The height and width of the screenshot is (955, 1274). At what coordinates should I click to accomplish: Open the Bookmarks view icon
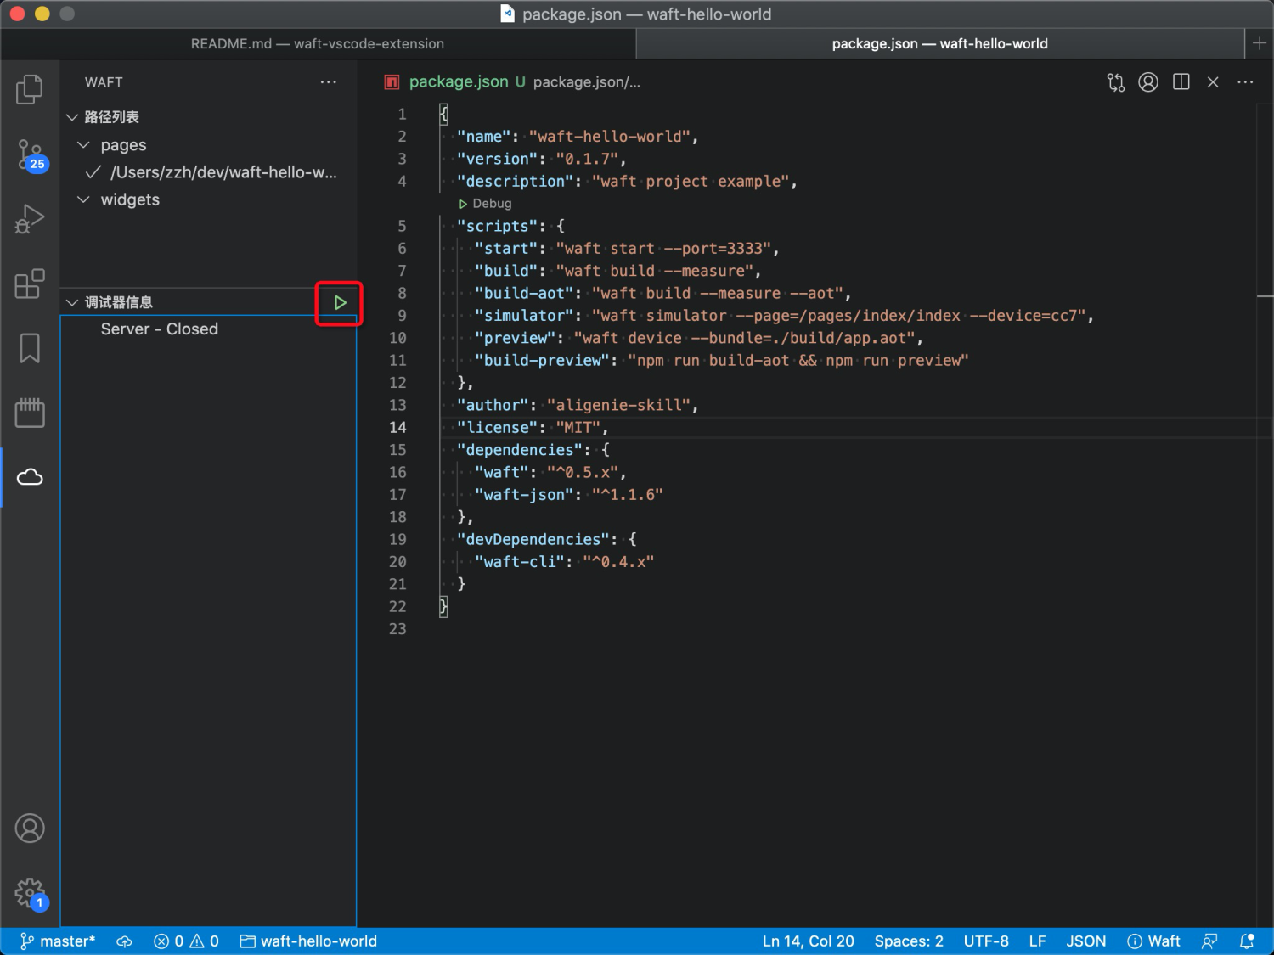tap(30, 348)
